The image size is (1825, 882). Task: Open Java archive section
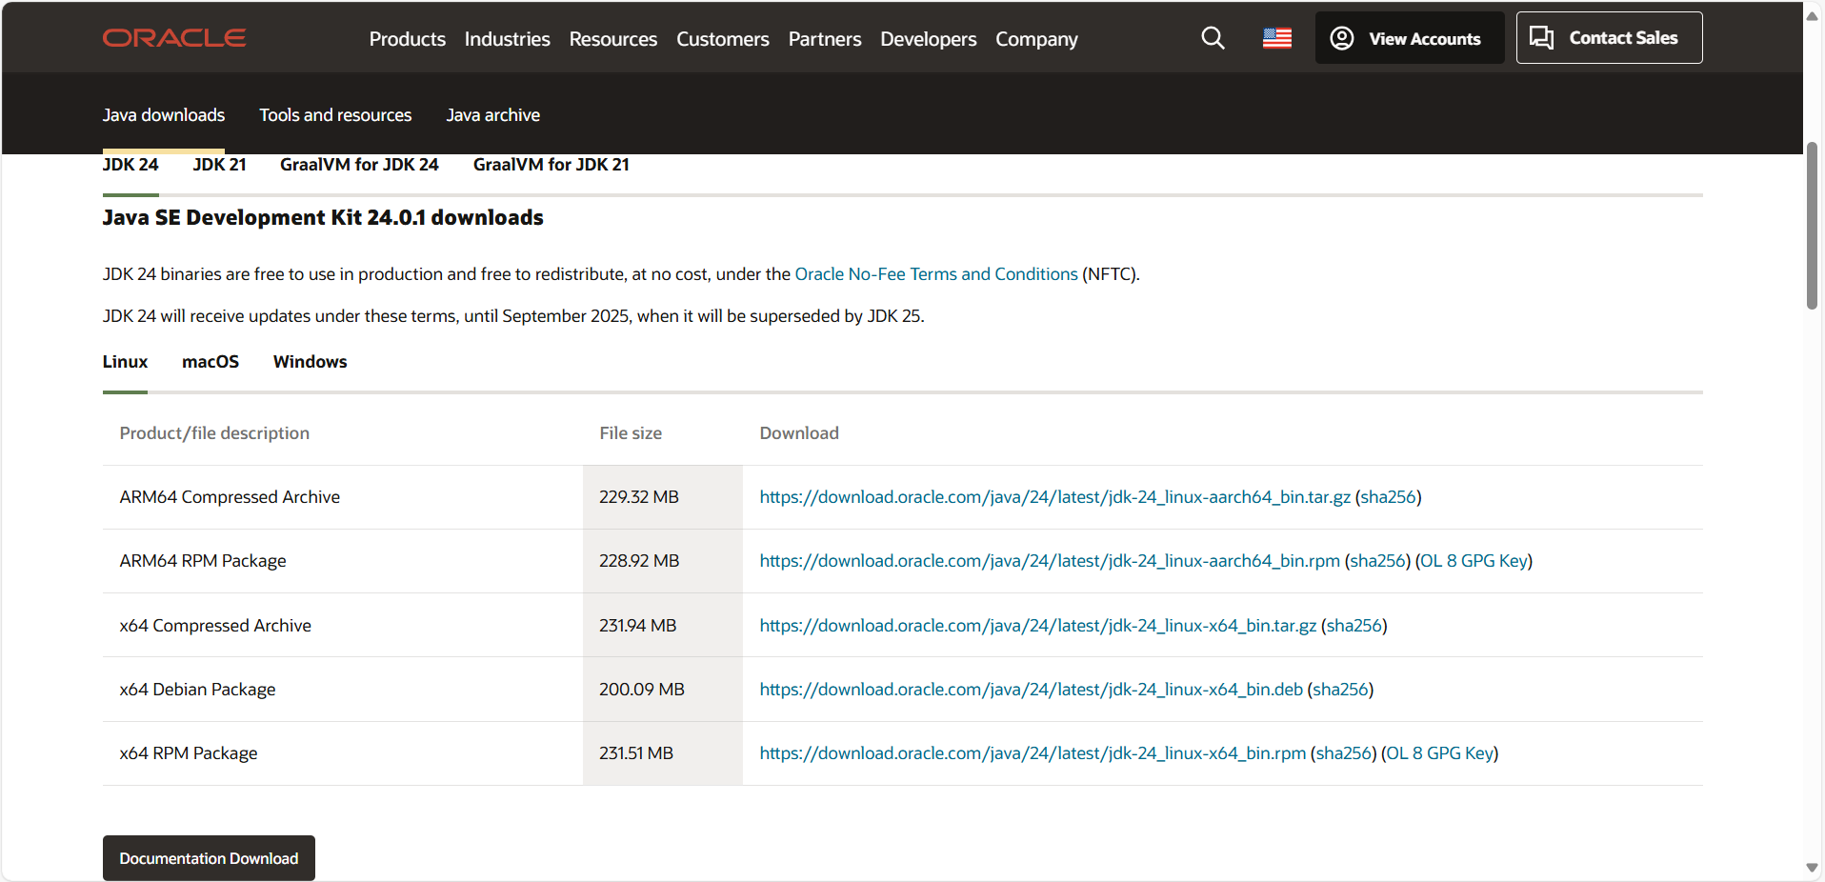pyautogui.click(x=493, y=115)
